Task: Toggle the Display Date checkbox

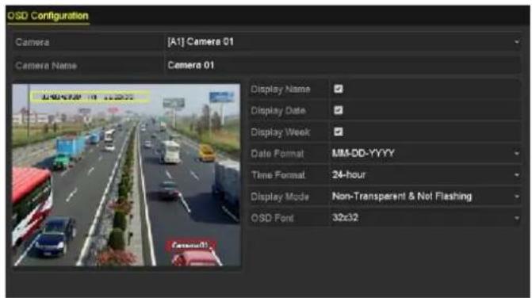Action: (x=339, y=110)
